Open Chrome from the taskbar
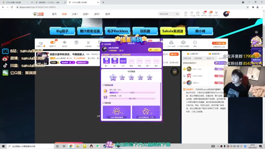Image resolution: width=265 pixels, height=149 pixels. pyautogui.click(x=71, y=146)
